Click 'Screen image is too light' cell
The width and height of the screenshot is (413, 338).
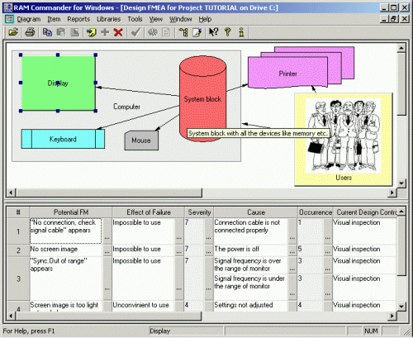(66, 305)
